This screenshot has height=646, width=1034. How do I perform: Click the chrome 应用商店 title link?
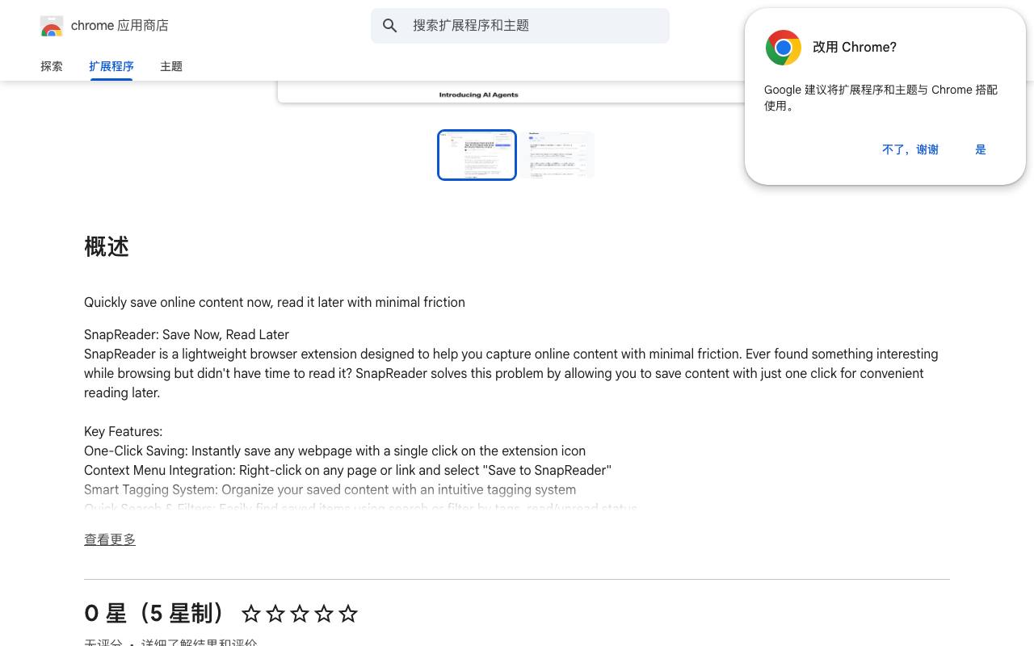pyautogui.click(x=120, y=26)
